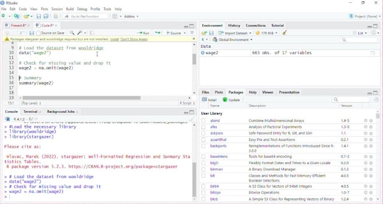Click the Compile report notebook icon

tap(92, 33)
